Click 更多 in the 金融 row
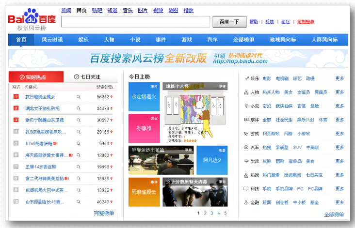 coord(339,202)
